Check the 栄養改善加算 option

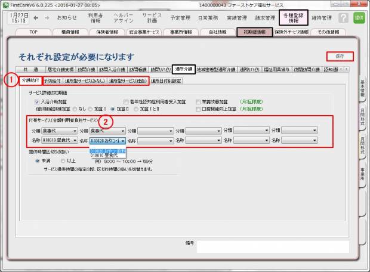(x=198, y=102)
